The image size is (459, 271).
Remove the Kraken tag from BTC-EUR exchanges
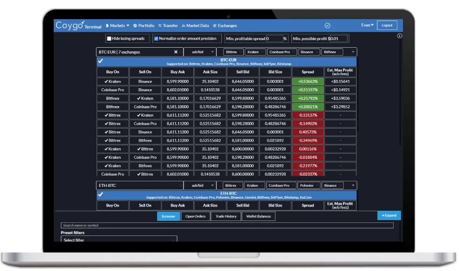point(262,52)
